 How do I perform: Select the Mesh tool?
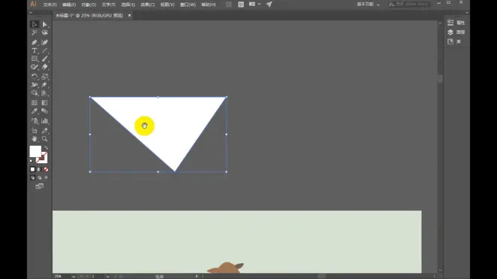(34, 102)
